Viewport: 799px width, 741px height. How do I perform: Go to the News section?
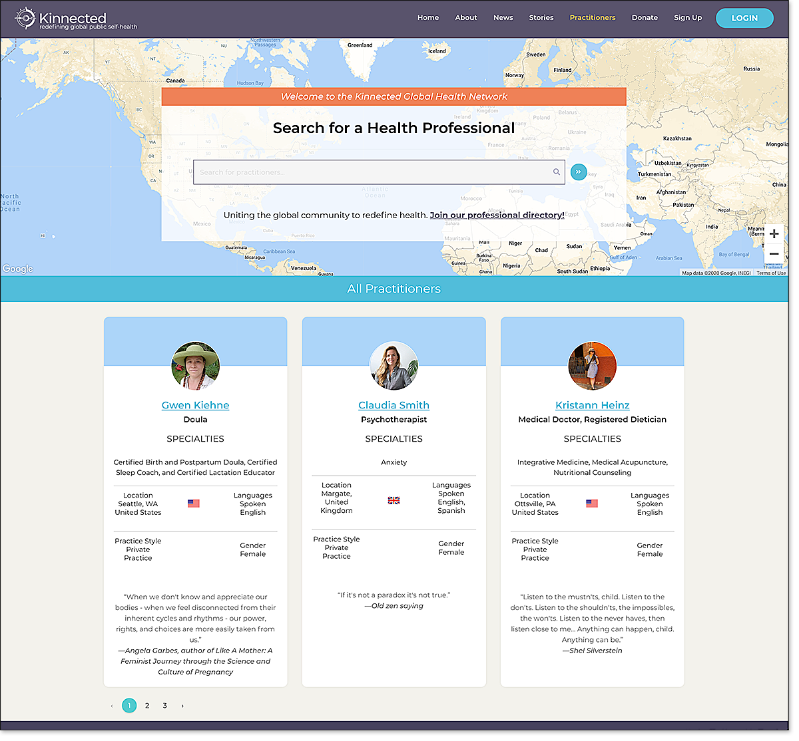tap(503, 18)
